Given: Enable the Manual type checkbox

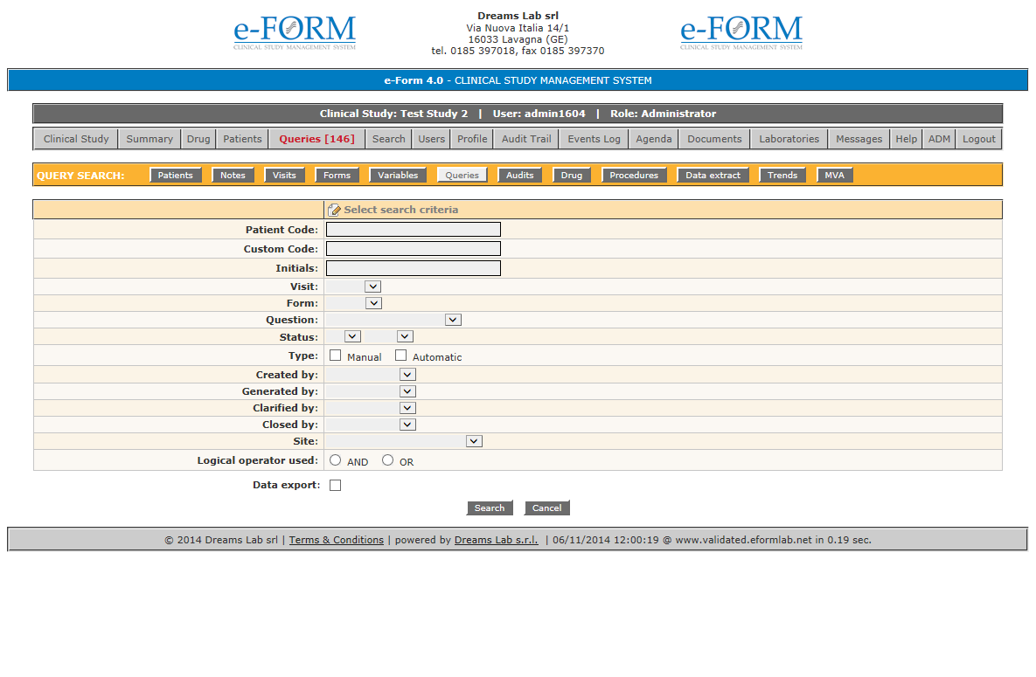Looking at the screenshot, I should [336, 356].
